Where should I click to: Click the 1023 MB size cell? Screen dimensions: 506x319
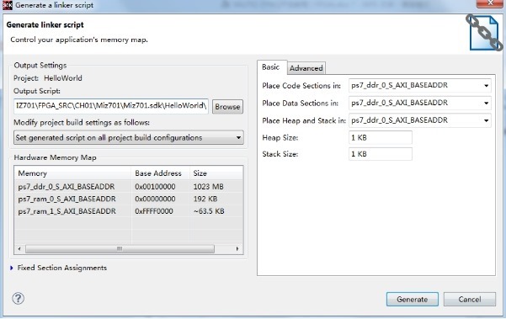pos(208,187)
